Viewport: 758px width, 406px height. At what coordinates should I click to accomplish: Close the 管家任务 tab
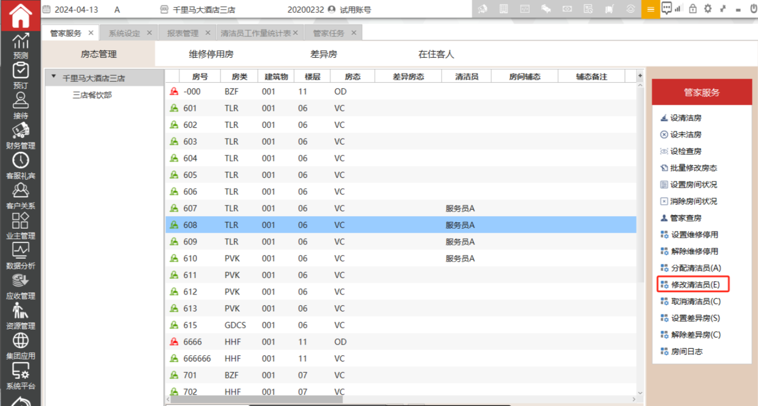(354, 33)
